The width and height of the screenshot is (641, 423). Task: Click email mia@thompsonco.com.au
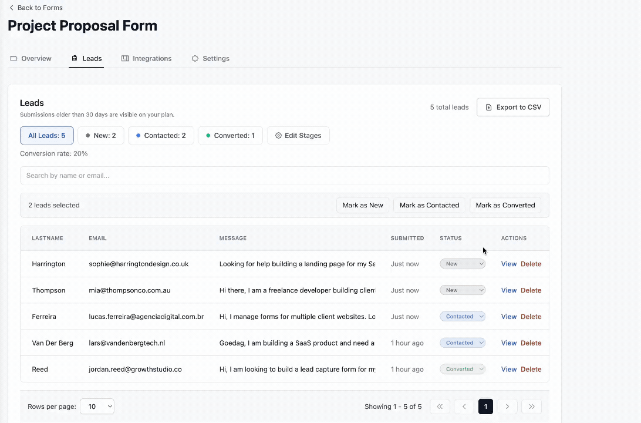point(130,290)
